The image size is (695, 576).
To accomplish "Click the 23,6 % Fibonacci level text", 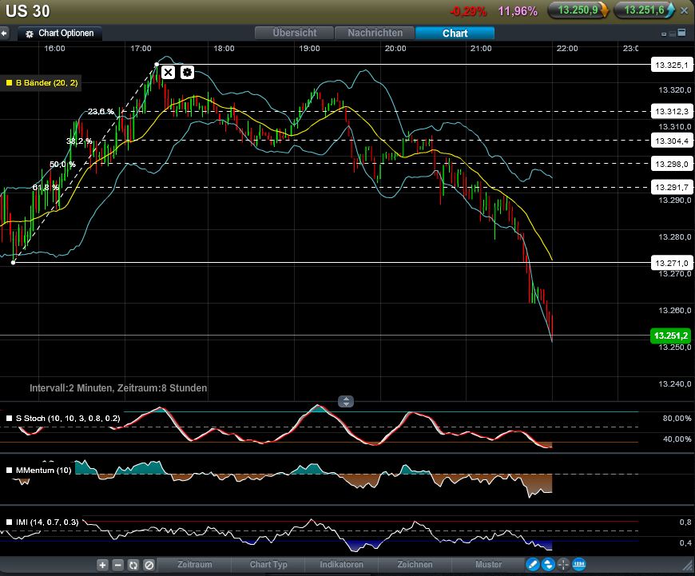I will point(101,111).
